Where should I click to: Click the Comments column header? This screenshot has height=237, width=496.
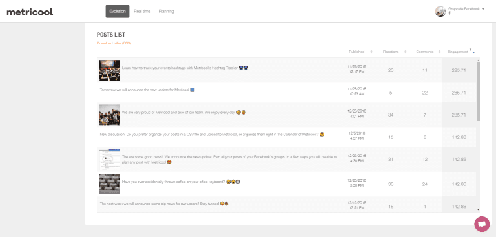tap(424, 52)
